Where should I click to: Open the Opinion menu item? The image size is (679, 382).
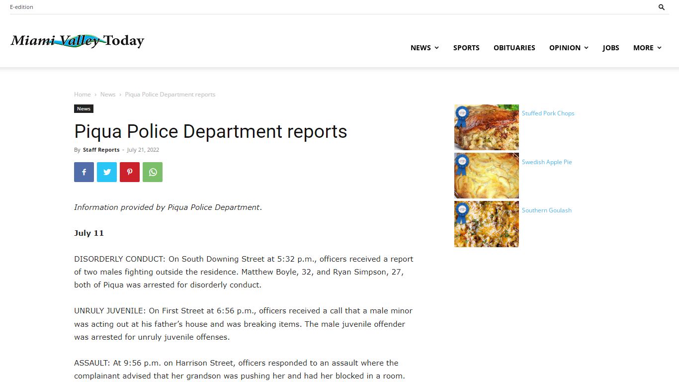565,48
